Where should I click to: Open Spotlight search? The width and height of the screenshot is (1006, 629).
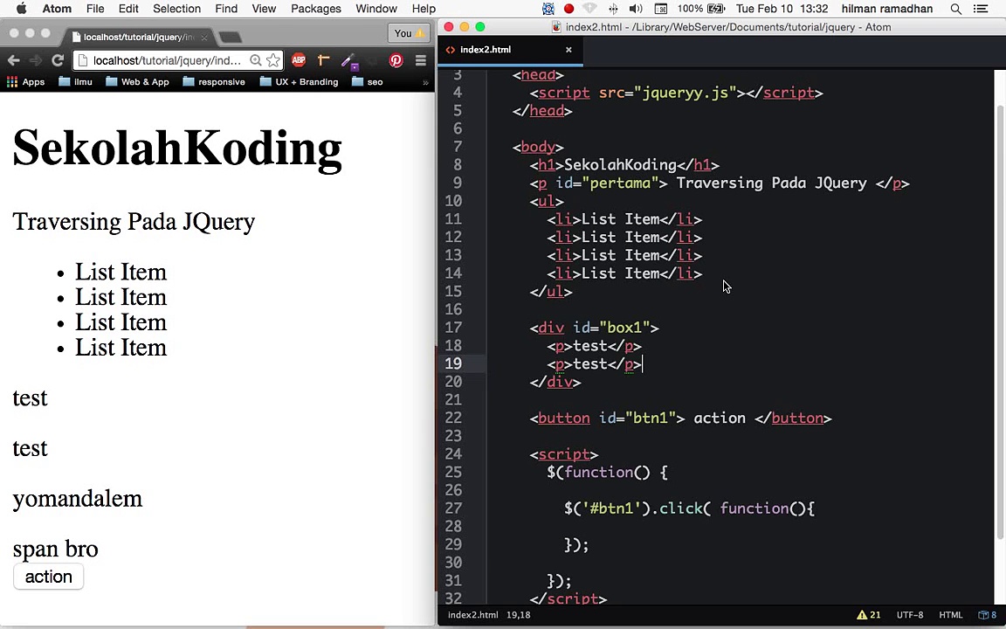pos(956,9)
